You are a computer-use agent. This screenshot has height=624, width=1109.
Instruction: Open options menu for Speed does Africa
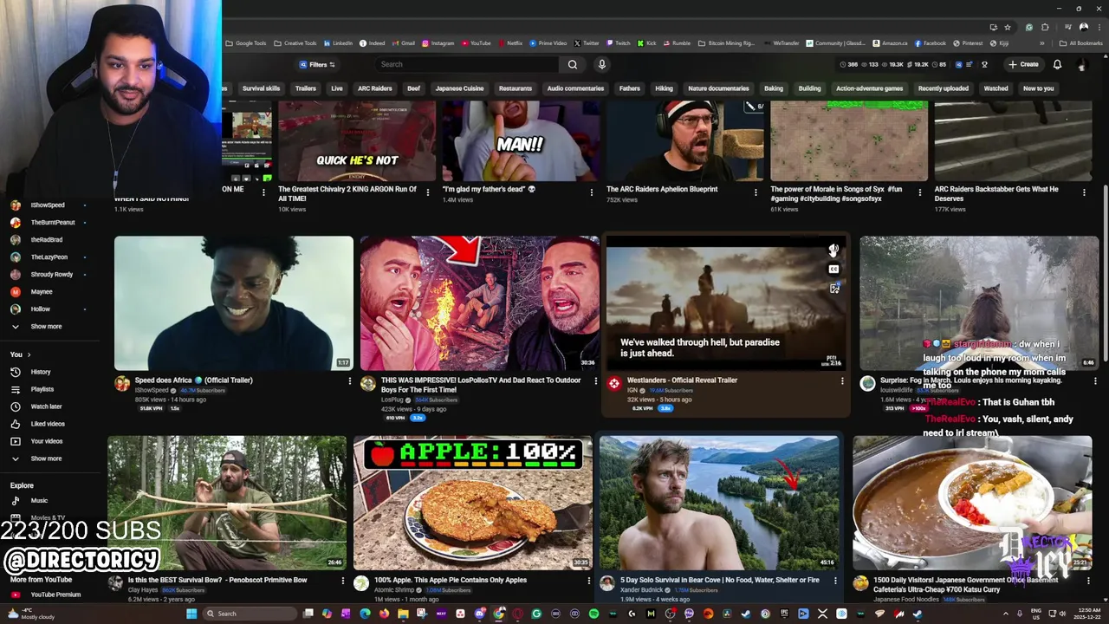click(x=350, y=380)
